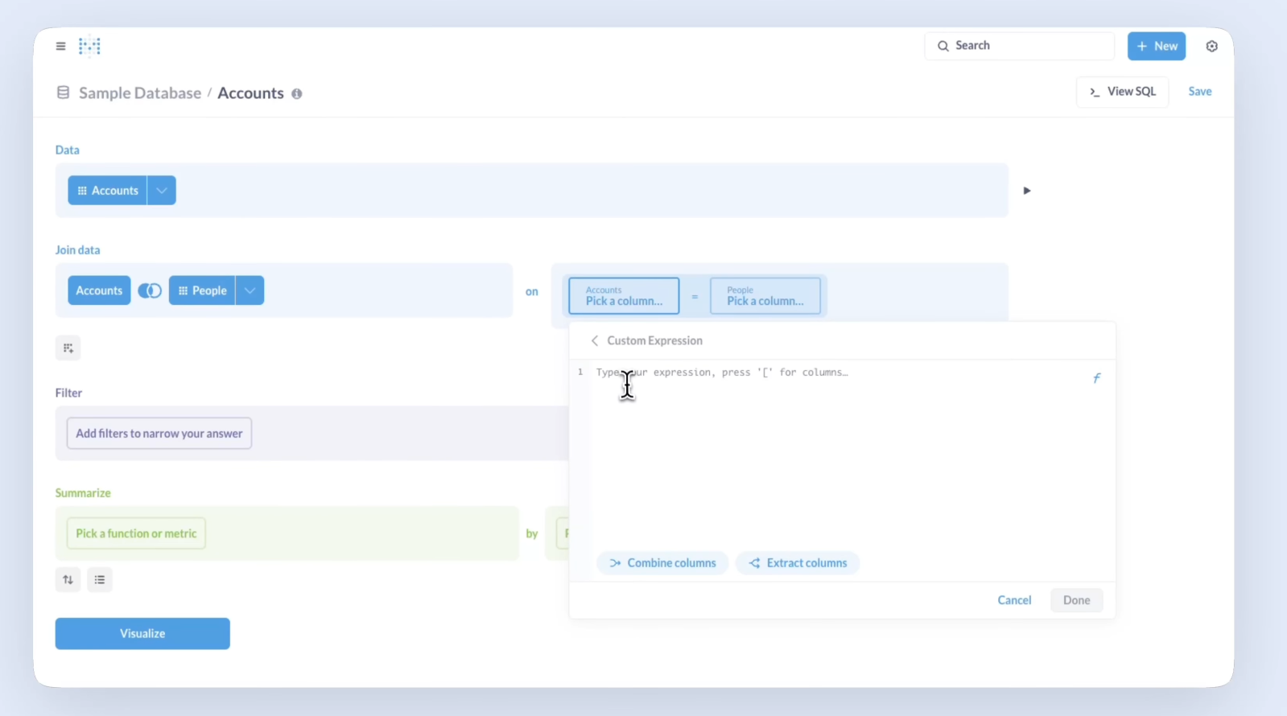Click the Visualize button
The width and height of the screenshot is (1287, 716).
click(x=142, y=634)
